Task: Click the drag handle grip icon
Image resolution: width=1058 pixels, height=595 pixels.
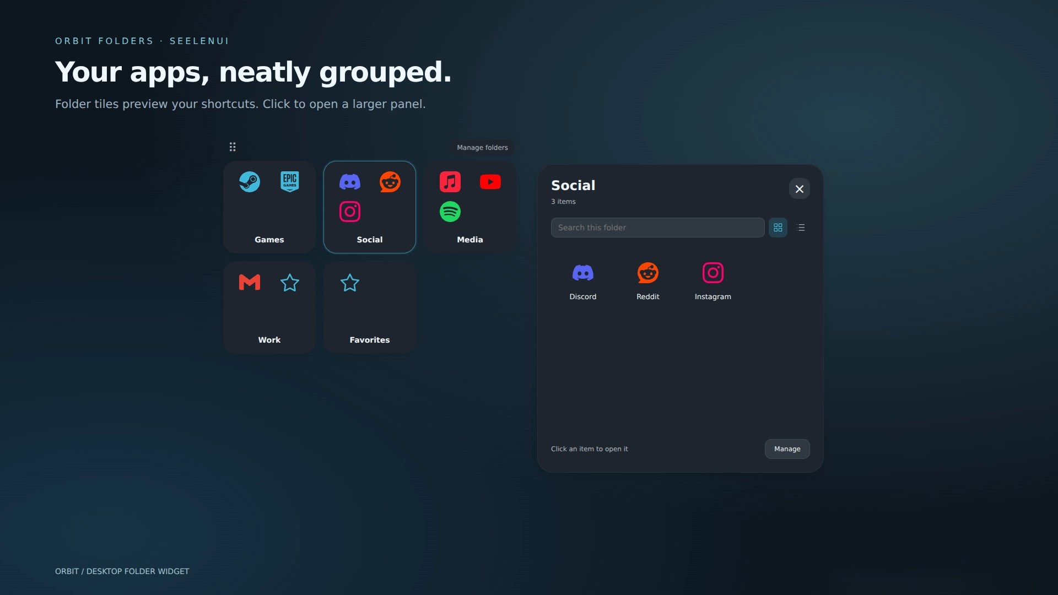Action: coord(233,147)
